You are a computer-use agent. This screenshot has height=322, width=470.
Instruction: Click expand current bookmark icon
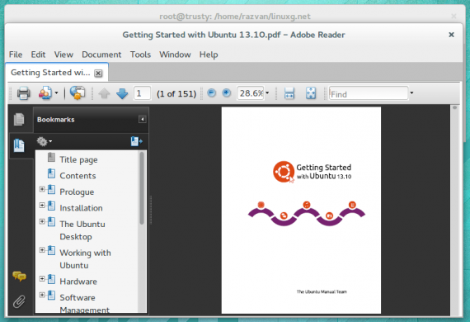tap(136, 141)
